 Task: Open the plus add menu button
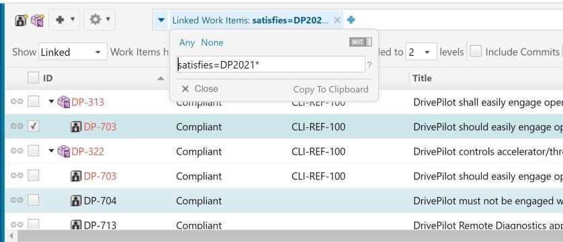click(64, 19)
